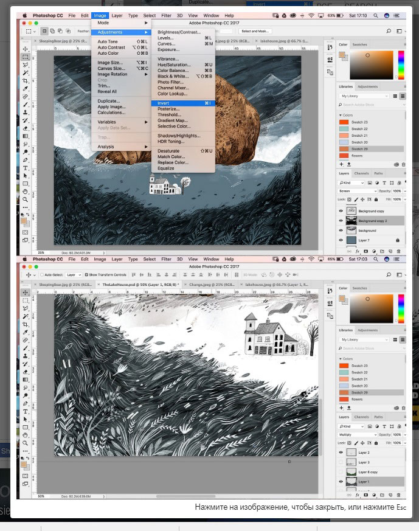Switch to Swatches tab in lower window
Image resolution: width=419 pixels, height=531 pixels.
click(x=359, y=288)
